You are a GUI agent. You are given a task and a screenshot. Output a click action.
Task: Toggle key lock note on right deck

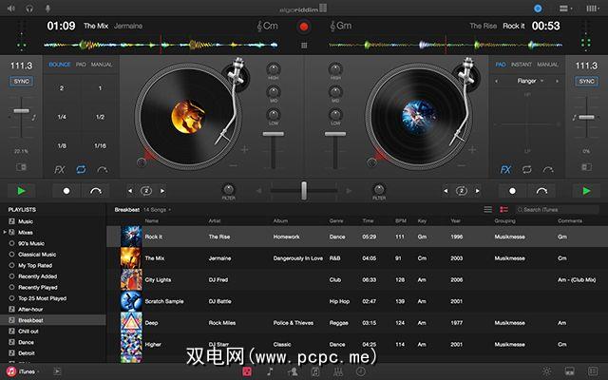(574, 118)
